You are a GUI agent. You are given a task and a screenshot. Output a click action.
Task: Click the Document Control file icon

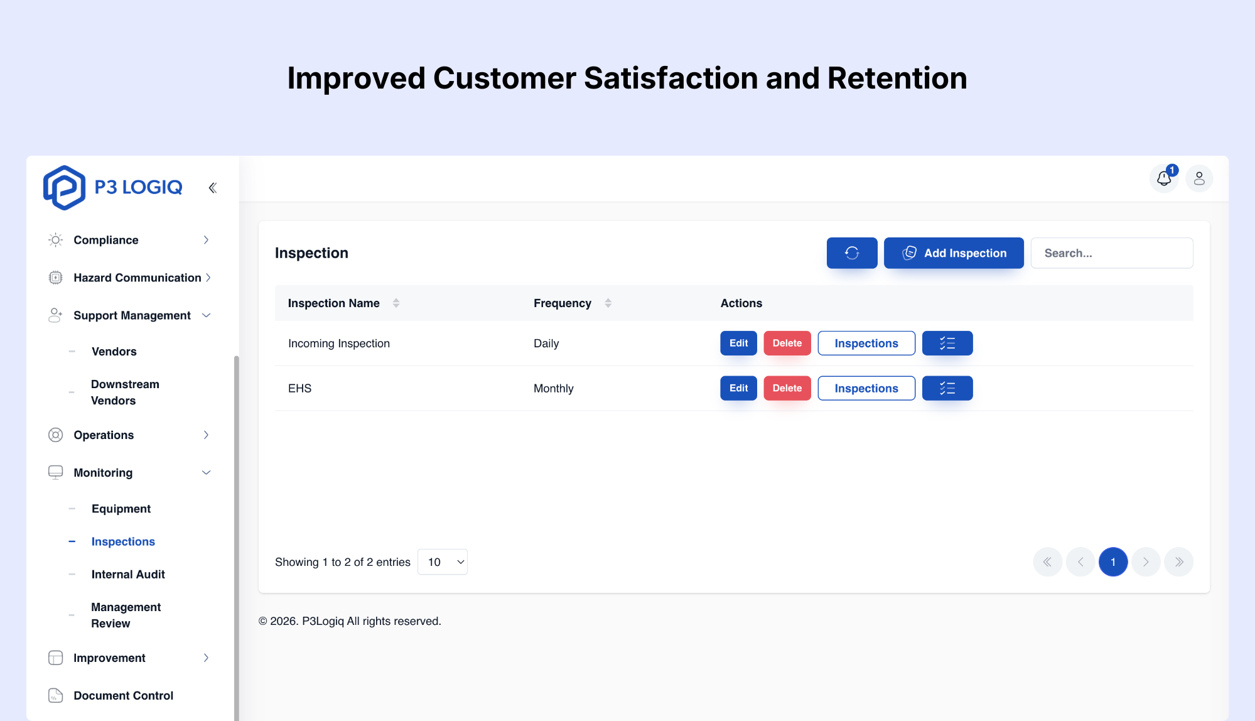[56, 696]
